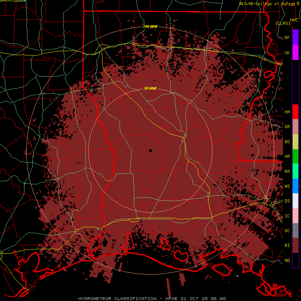
Task: Click the IC legend label
Action: tap(287, 216)
